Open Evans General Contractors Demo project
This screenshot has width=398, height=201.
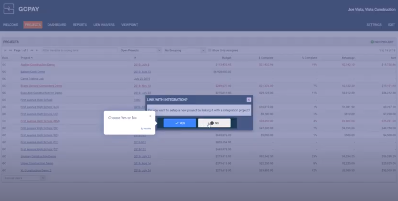(41, 86)
